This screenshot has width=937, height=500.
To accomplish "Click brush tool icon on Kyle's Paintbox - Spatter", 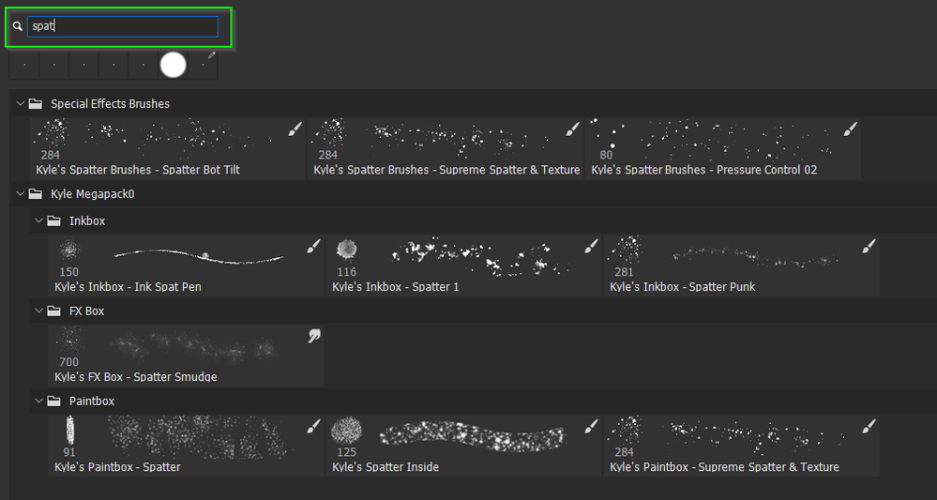I will pos(313,426).
